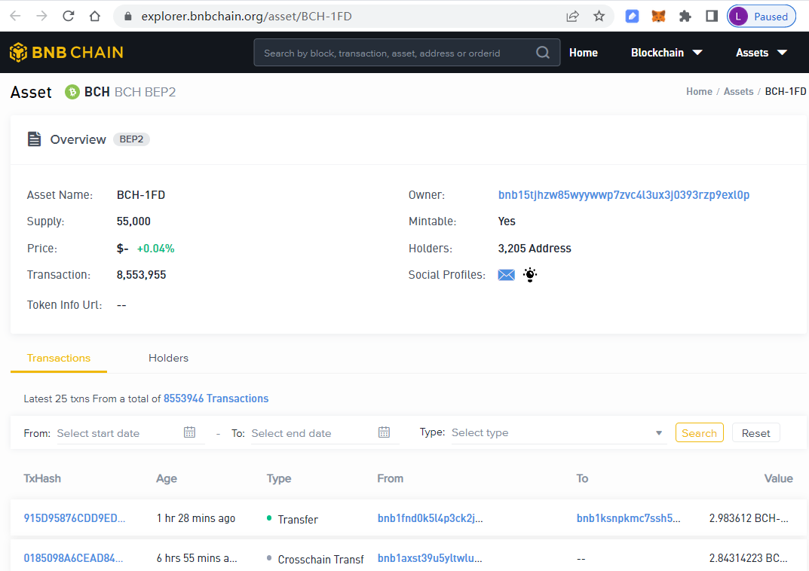Go to Assets breadcrumb
Screen dimensions: 809x571
(x=738, y=92)
